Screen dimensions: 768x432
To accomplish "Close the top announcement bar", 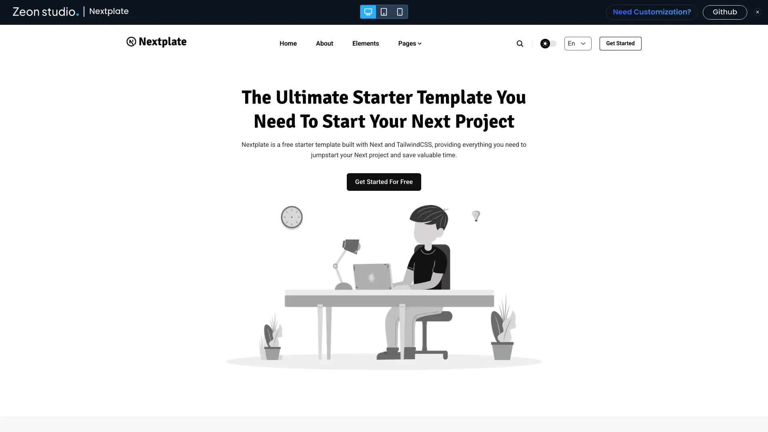I will click(758, 12).
